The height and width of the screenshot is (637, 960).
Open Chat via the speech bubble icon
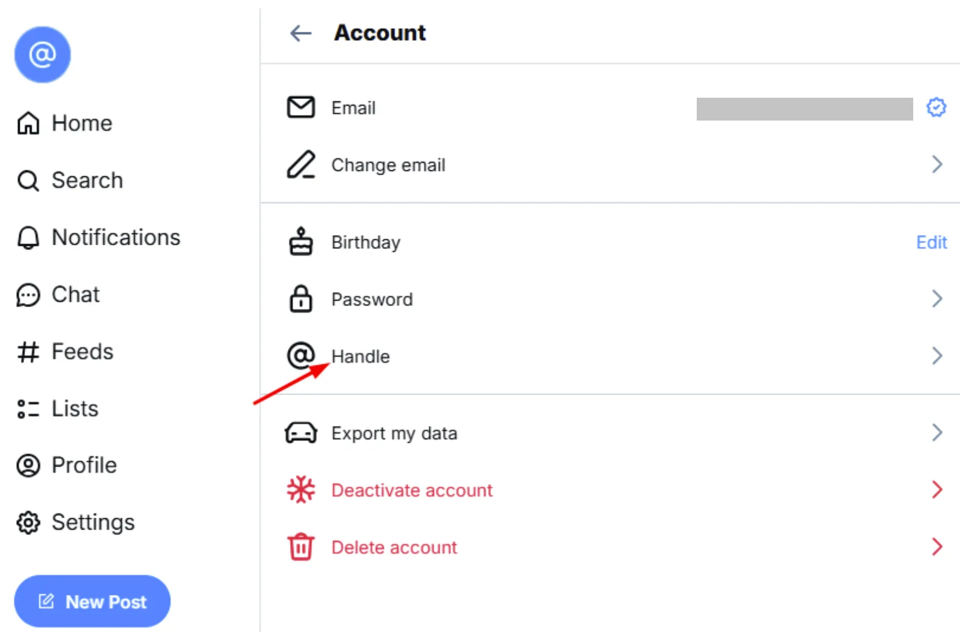[27, 294]
